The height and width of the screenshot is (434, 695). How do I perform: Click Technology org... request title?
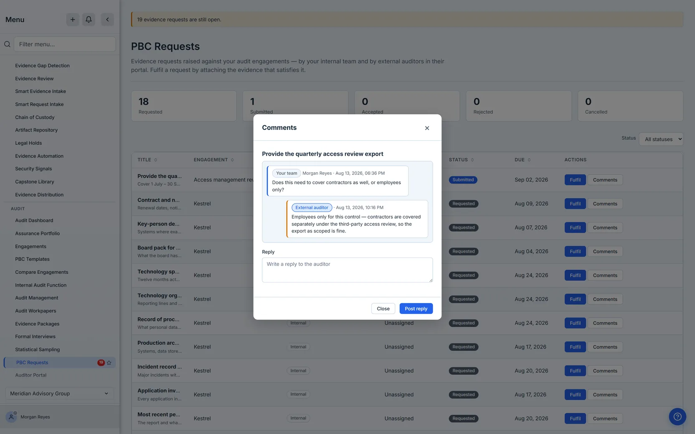160,295
